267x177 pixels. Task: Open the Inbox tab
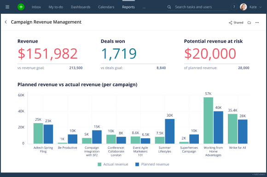(x=36, y=7)
